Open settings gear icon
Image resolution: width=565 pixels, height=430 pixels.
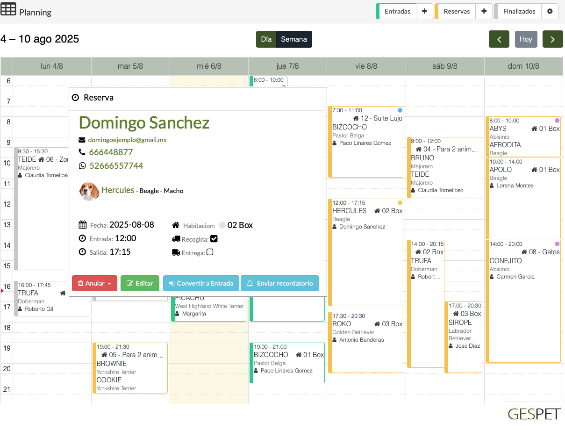[550, 12]
